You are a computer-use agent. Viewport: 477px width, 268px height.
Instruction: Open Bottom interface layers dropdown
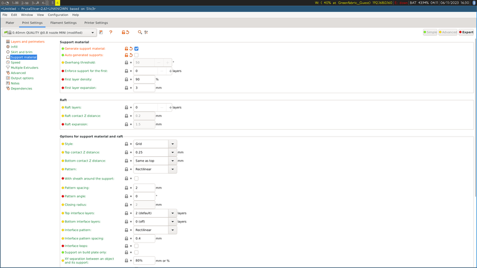tap(172, 221)
